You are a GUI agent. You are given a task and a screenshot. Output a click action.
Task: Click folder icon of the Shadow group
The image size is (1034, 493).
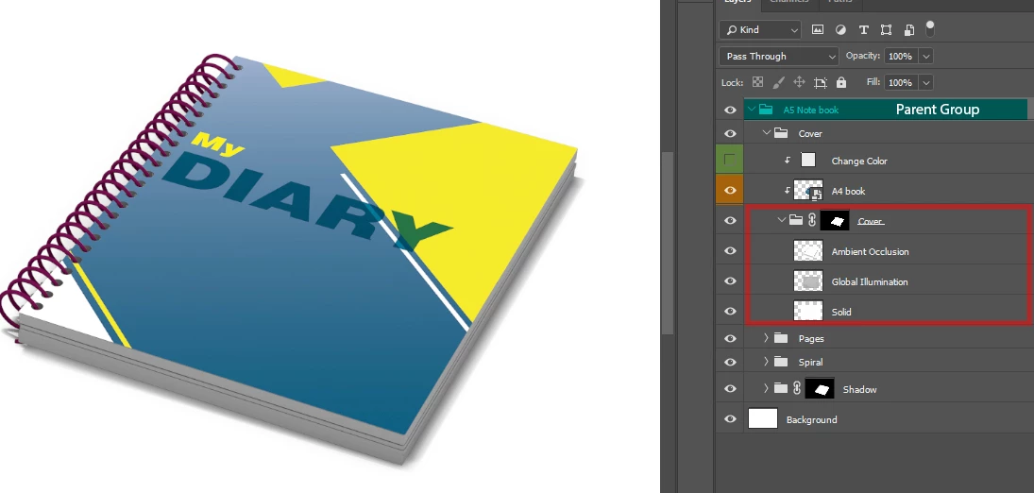tap(781, 389)
